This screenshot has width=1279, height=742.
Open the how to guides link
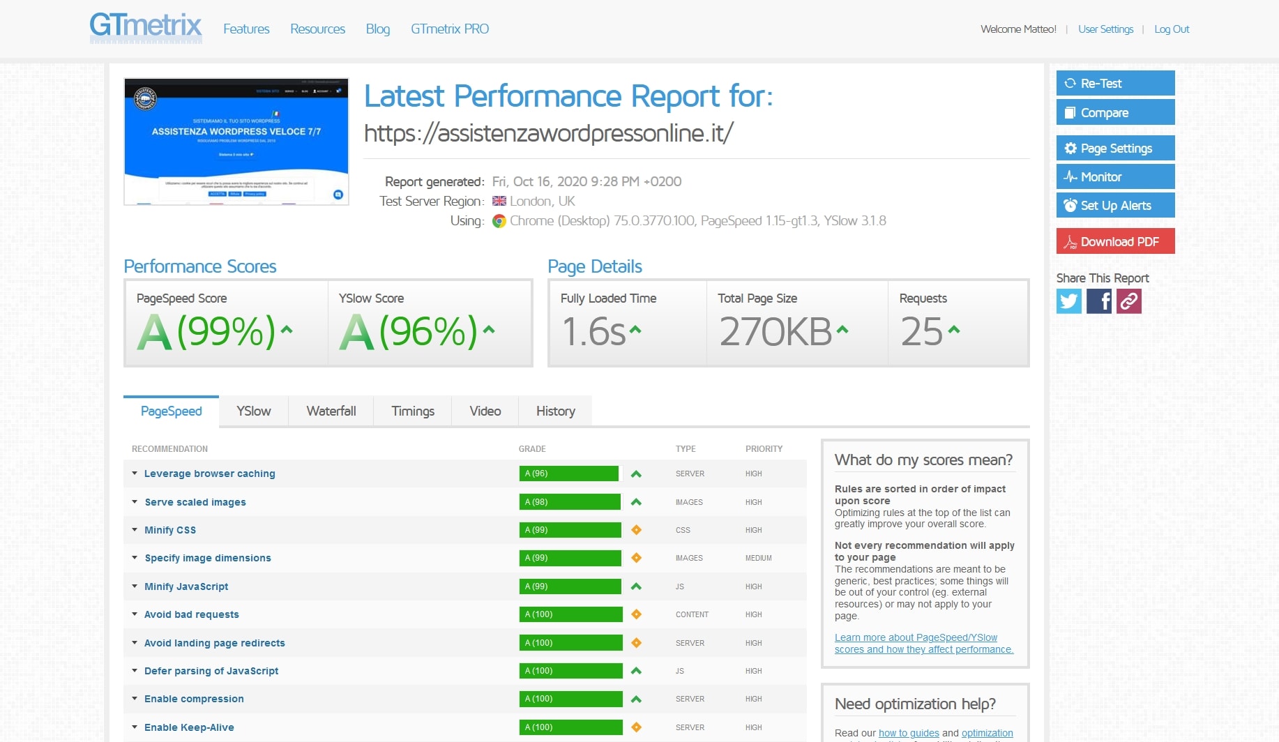(909, 733)
